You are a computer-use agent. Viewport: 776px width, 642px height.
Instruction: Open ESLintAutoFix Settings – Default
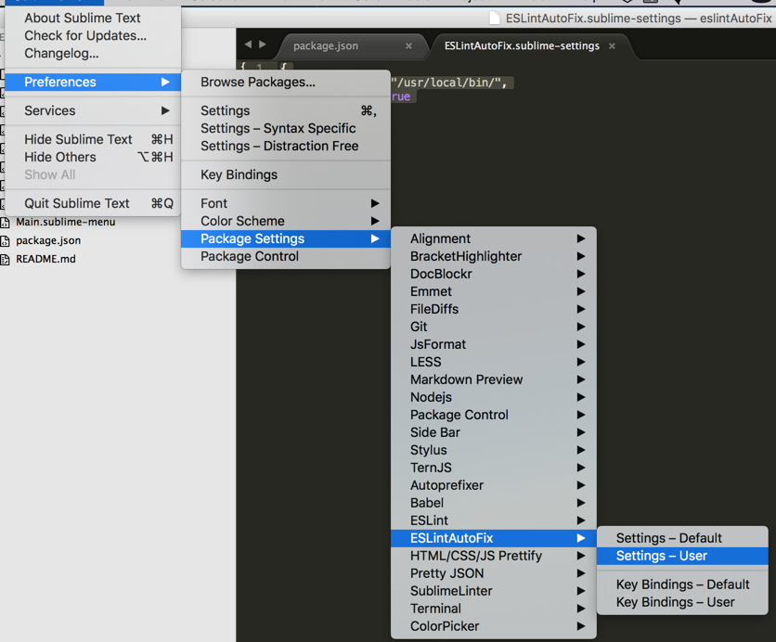pyautogui.click(x=682, y=538)
